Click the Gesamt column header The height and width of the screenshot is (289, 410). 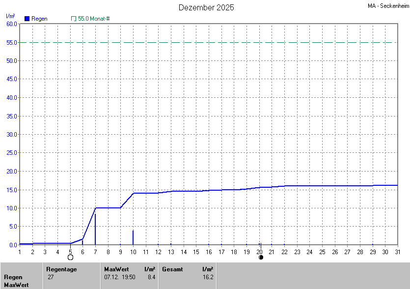[172, 269]
